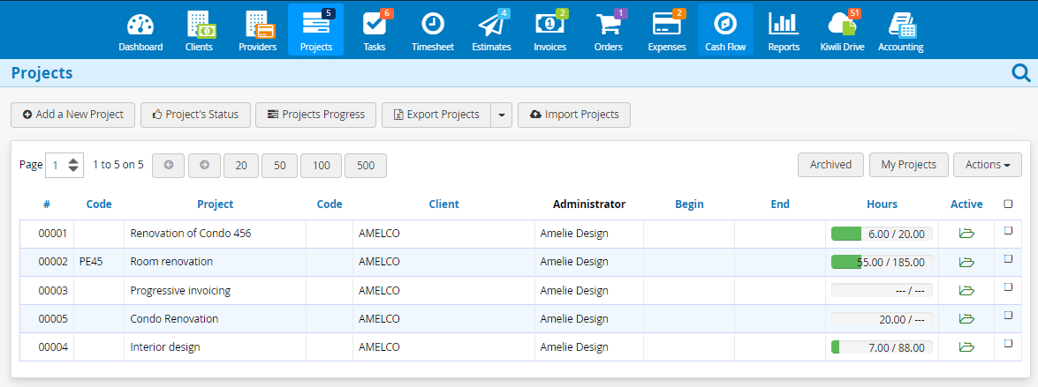Sort by the End column header
The height and width of the screenshot is (387, 1038).
780,204
